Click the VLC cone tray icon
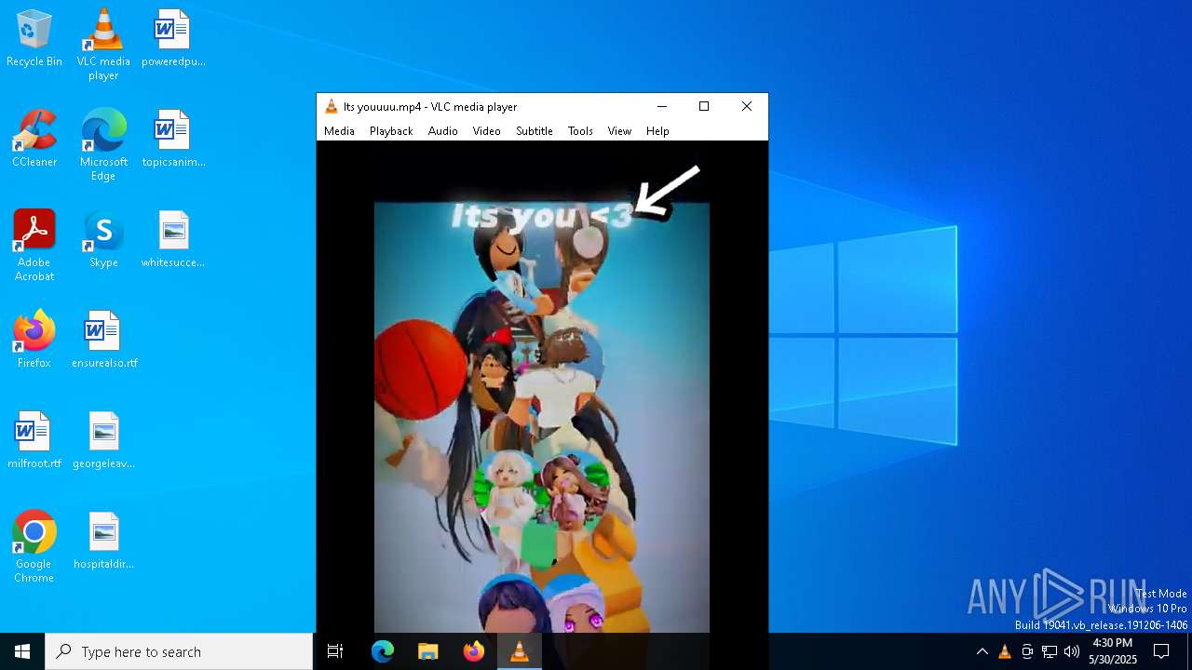The width and height of the screenshot is (1192, 670). pos(1005,651)
